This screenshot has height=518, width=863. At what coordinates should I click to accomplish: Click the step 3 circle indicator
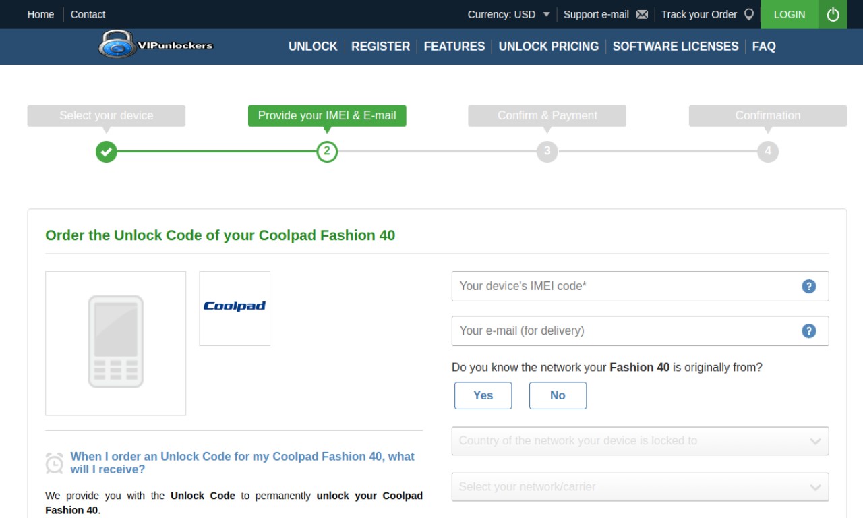coord(547,151)
